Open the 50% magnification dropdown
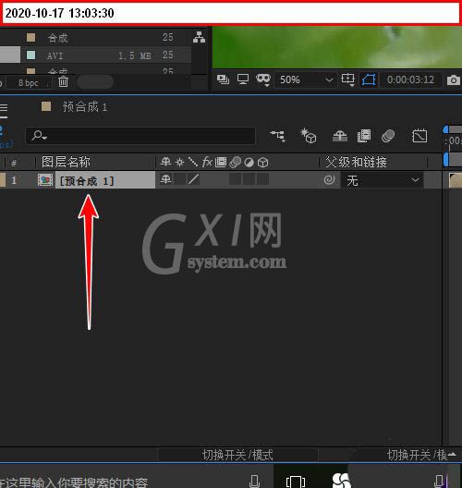 point(306,80)
